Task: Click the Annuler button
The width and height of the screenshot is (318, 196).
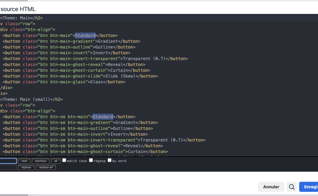Action: tap(271, 187)
